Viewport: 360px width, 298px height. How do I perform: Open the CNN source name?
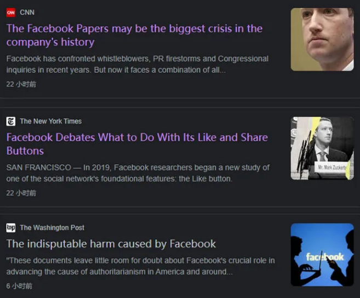[x=27, y=13]
